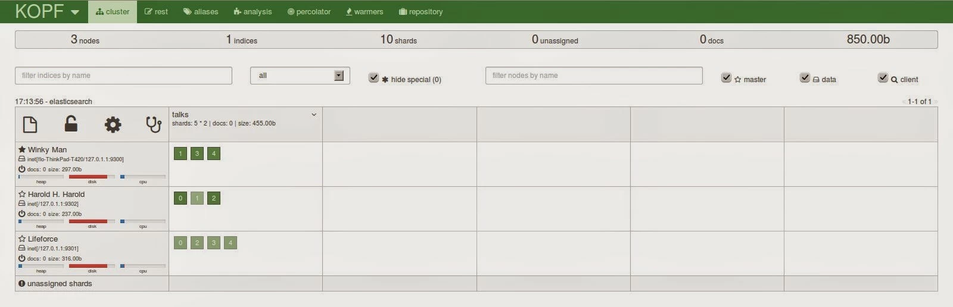953x307 pixels.
Task: Uncheck the client nodes filter
Action: pos(883,78)
